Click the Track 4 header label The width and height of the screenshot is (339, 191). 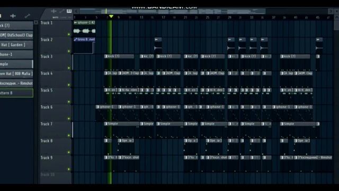[x=47, y=73]
